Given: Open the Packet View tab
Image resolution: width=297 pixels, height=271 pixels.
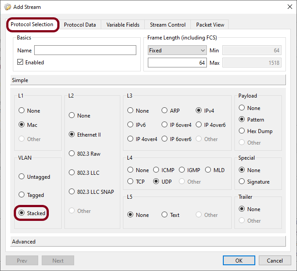Looking at the screenshot, I should [210, 25].
